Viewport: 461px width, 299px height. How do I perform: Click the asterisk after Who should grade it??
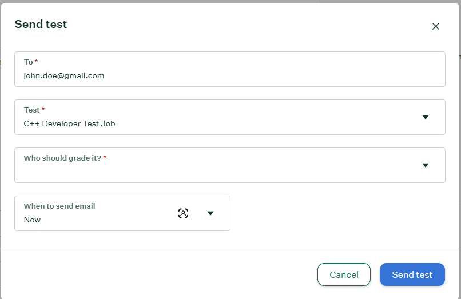(x=104, y=157)
